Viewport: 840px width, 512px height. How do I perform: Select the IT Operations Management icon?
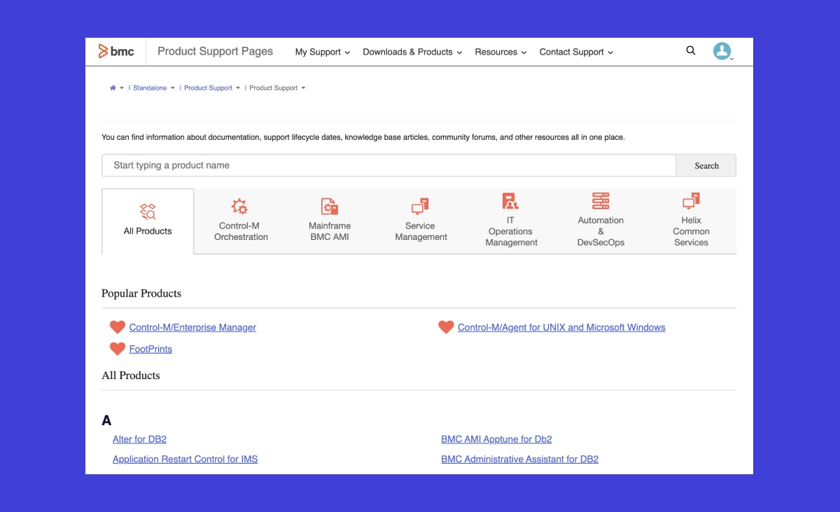[510, 201]
